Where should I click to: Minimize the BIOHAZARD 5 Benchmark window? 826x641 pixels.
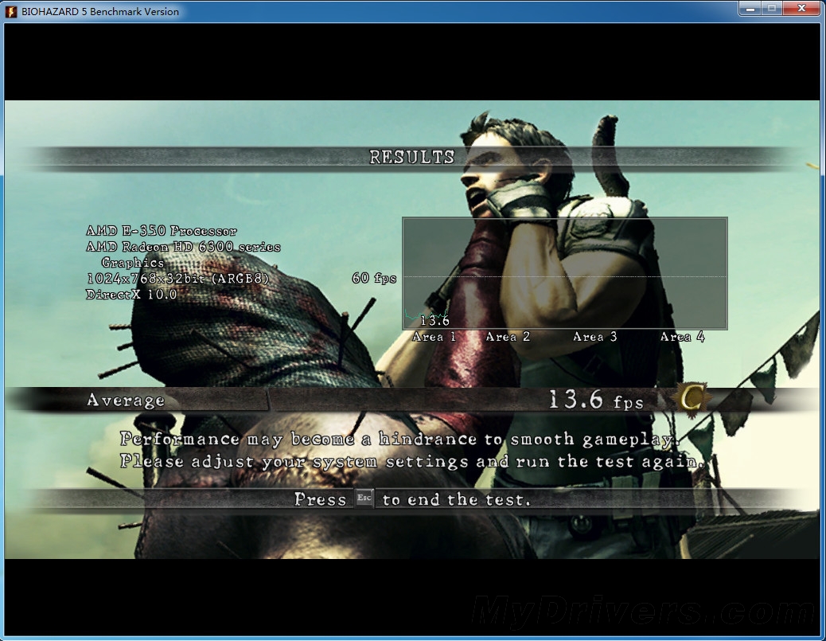click(x=750, y=9)
